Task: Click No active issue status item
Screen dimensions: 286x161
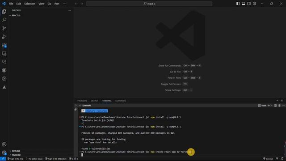Action: [x=34, y=159]
